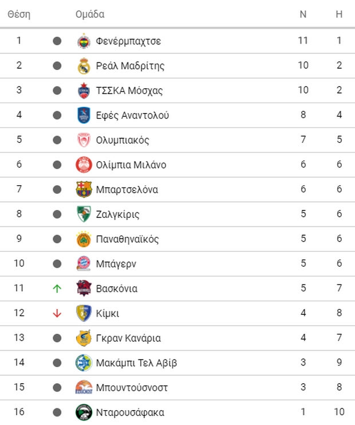Click the Θέση column header
Screen dimensions: 355x425
[19, 14]
